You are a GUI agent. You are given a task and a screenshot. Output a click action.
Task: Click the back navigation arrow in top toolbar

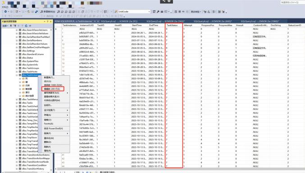[x=5, y=12]
